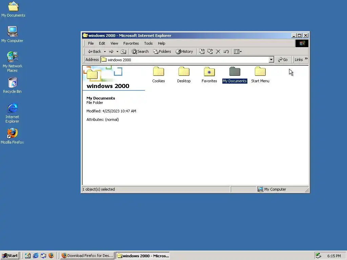The height and width of the screenshot is (260, 347).
Task: Open the Edit menu
Action: (x=102, y=43)
